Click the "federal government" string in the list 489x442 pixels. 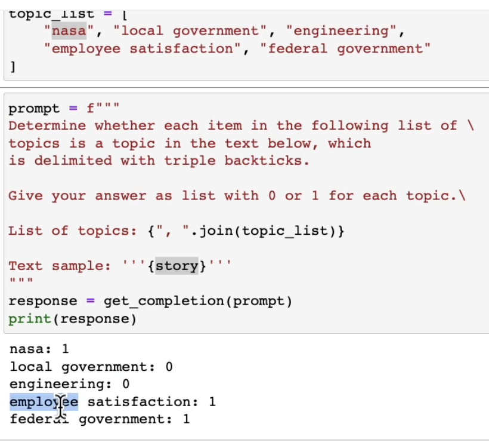pyautogui.click(x=345, y=48)
